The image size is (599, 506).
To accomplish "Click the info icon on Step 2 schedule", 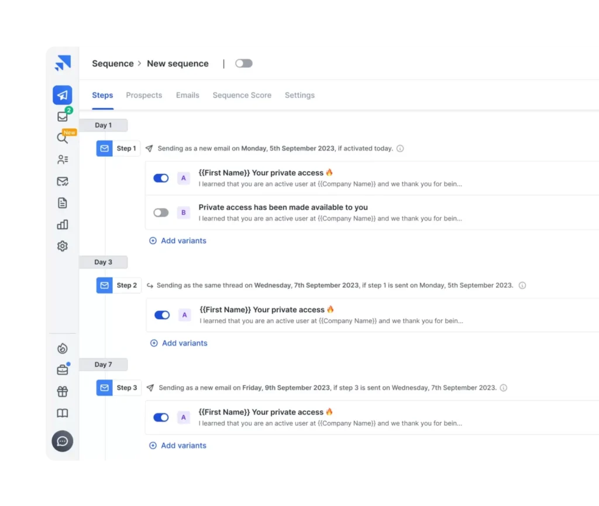I will pos(522,285).
